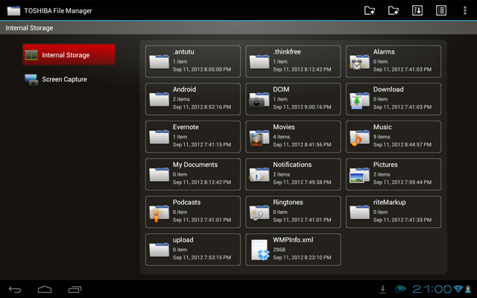Click the Alarms folder name
477x298 pixels.
[x=384, y=51]
